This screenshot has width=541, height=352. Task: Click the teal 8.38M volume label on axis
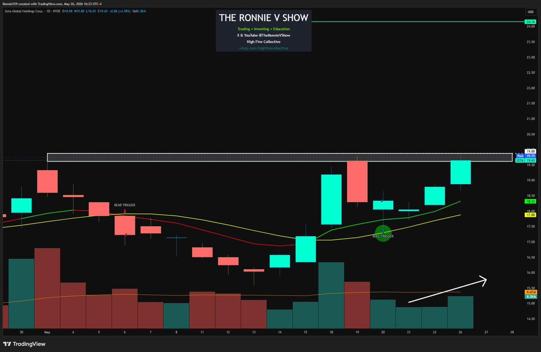click(x=530, y=297)
